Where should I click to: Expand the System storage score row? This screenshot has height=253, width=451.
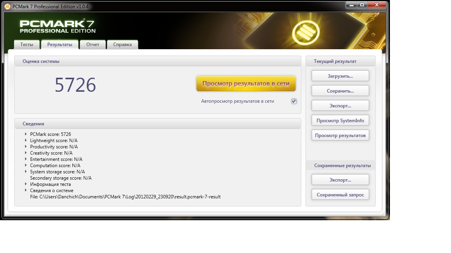26,171
